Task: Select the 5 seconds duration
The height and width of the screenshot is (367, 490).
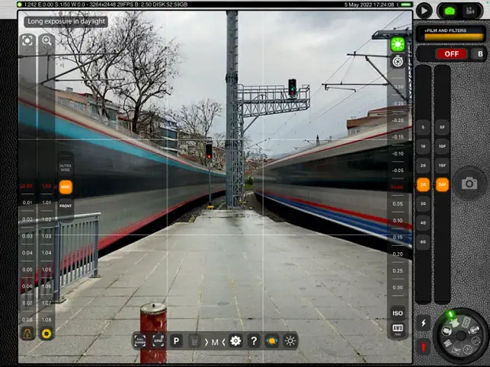Action: pos(423,127)
